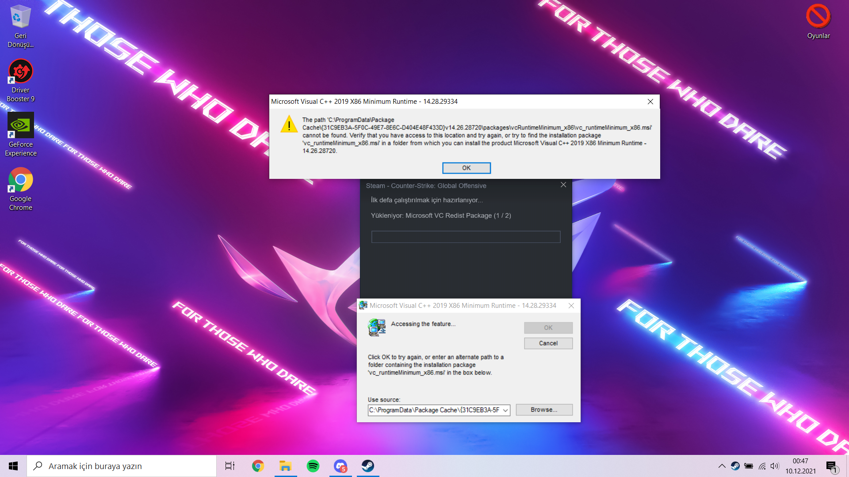Open the notification center icon
Image resolution: width=849 pixels, height=477 pixels.
click(831, 466)
